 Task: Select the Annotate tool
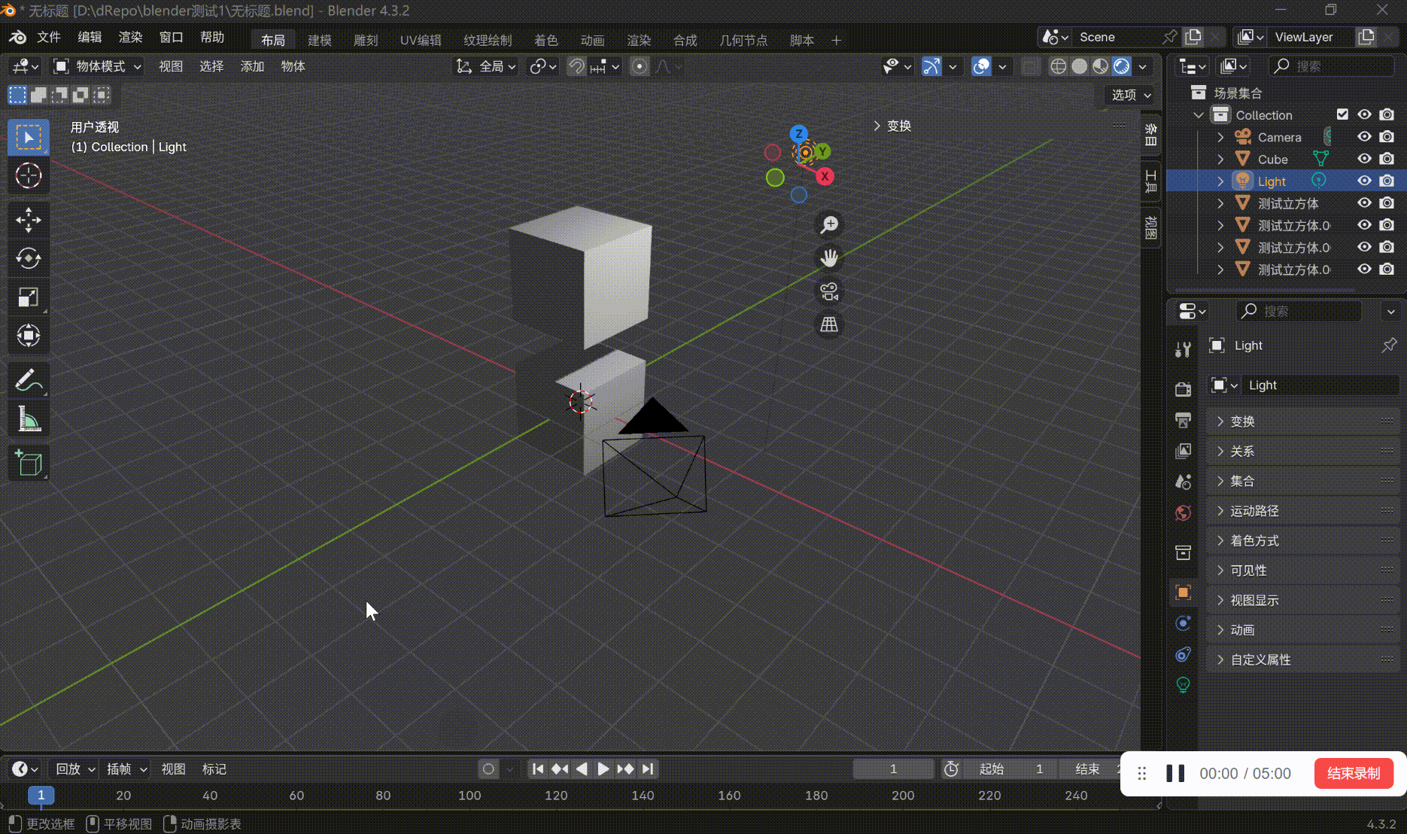[29, 380]
